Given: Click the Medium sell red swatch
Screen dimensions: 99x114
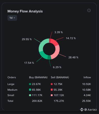Looking at the screenshot, I should 52,90.
